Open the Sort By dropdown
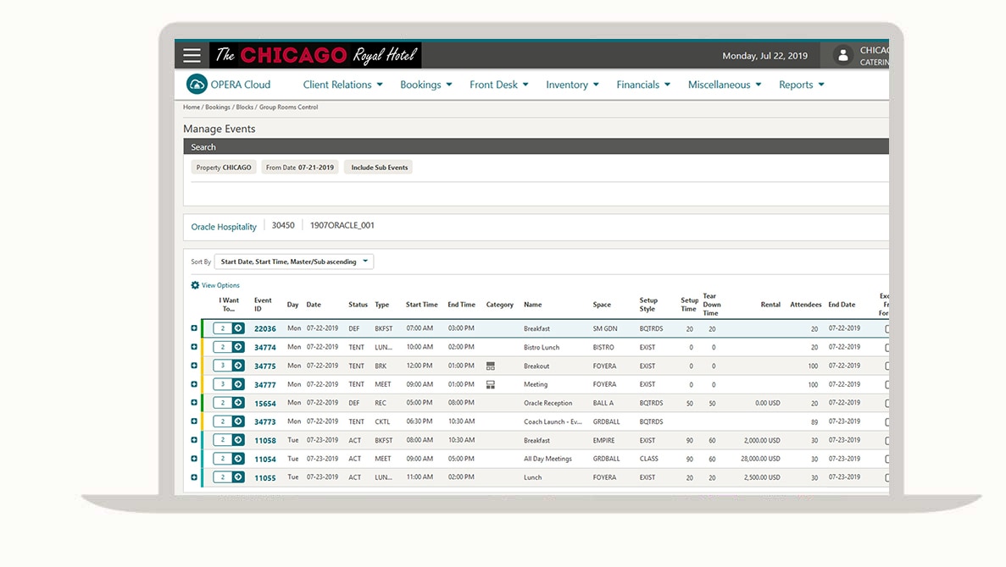 point(293,262)
